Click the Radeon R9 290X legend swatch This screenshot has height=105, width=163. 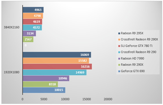[119, 65]
